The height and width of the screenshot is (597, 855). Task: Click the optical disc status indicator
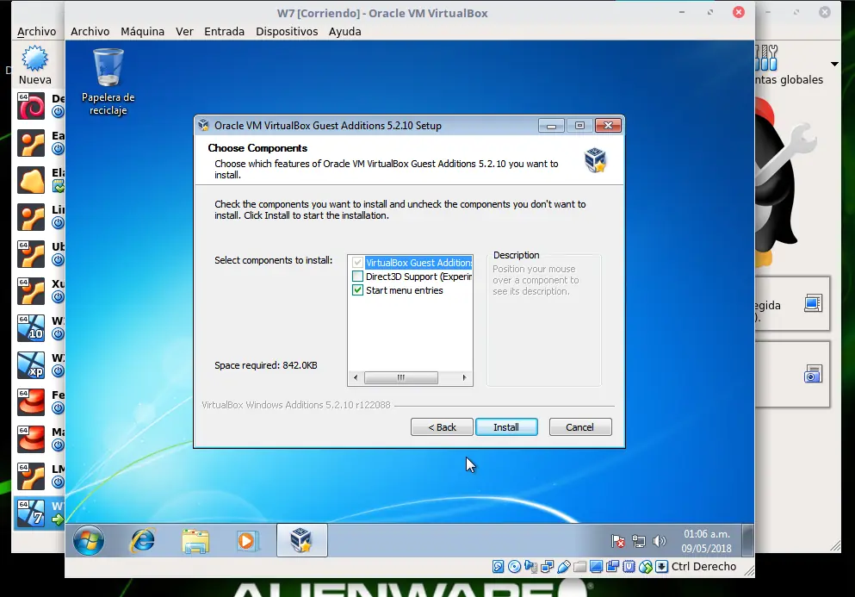[x=514, y=567]
